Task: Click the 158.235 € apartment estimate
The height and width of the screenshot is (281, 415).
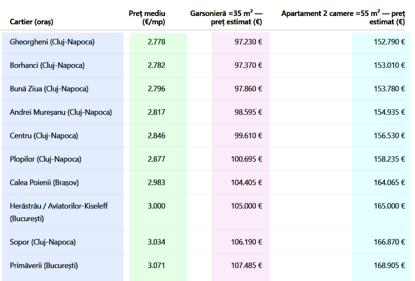Action: pos(389,159)
